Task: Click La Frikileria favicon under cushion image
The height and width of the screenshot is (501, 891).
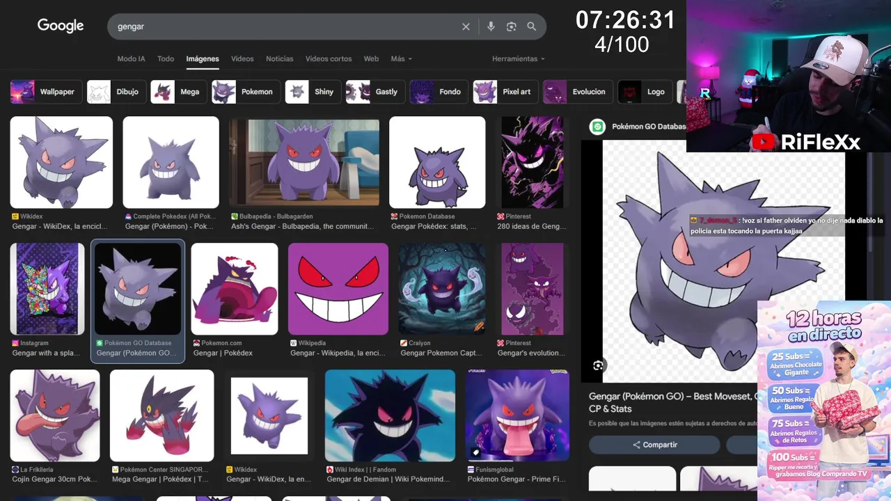Action: [15, 470]
